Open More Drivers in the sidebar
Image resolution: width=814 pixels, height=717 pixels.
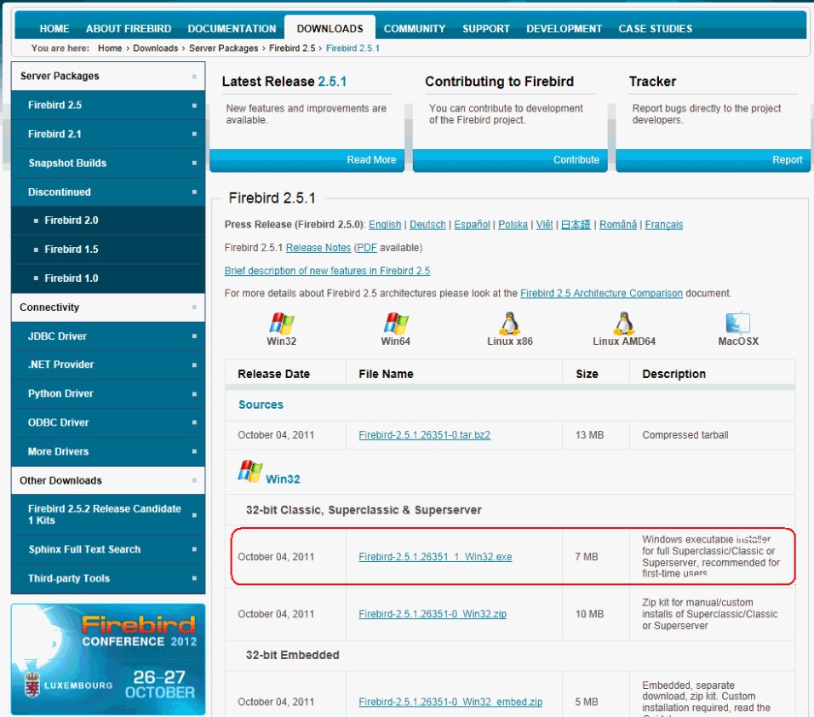pyautogui.click(x=108, y=451)
